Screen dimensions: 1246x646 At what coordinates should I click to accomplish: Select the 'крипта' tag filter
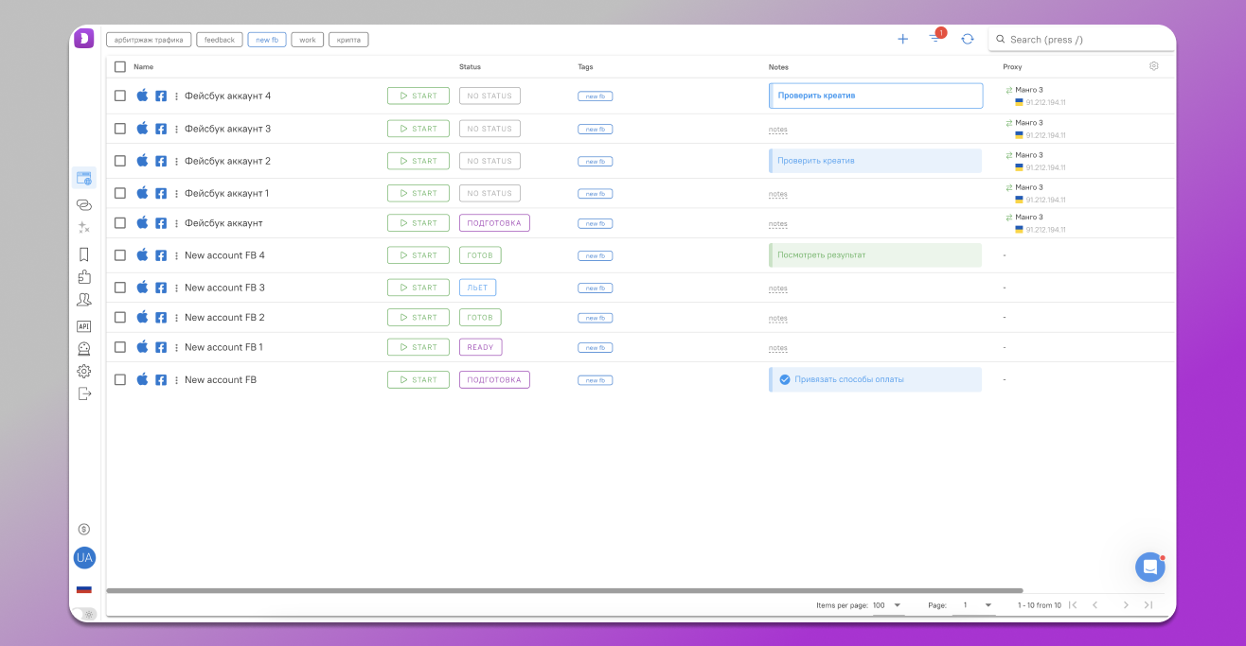347,40
